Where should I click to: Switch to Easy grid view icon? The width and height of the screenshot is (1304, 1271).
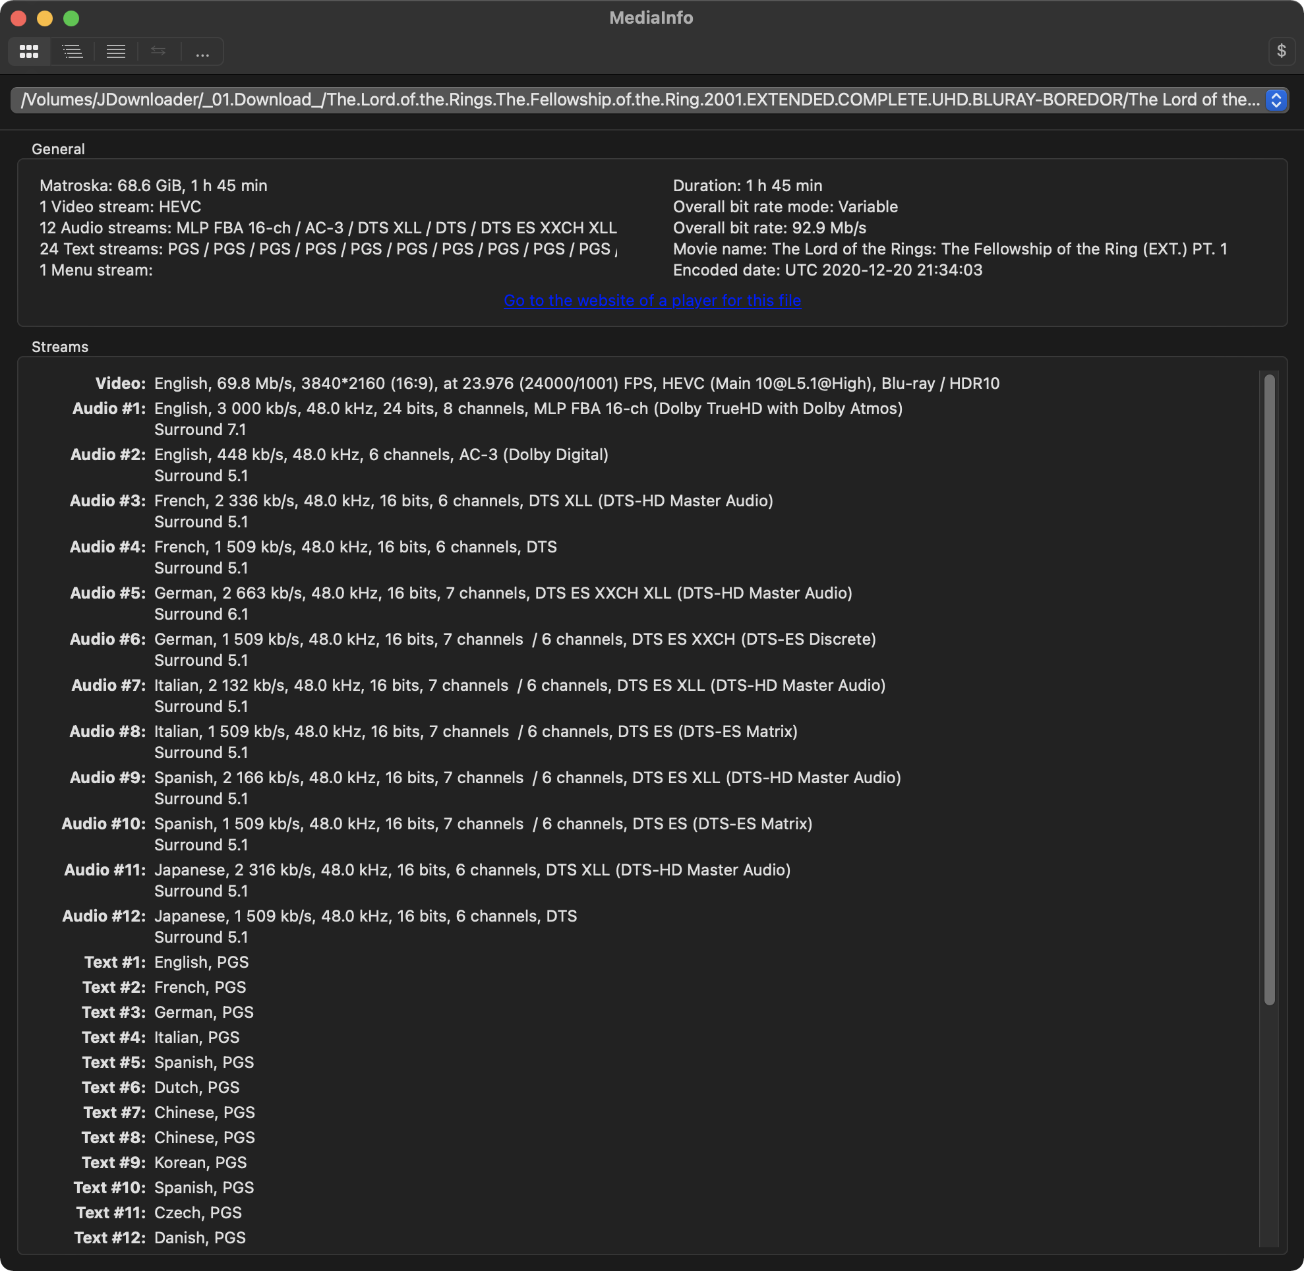[x=29, y=51]
